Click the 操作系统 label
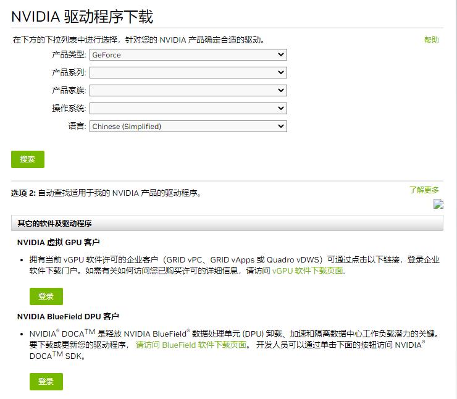This screenshot has width=457, height=399. [x=69, y=108]
